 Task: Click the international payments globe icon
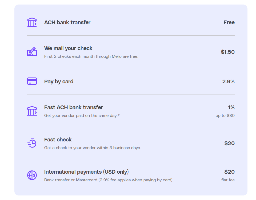point(32,175)
